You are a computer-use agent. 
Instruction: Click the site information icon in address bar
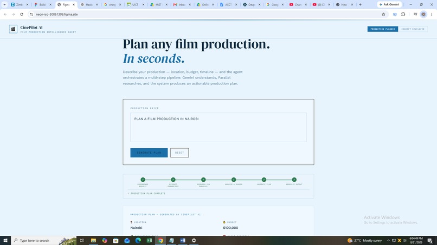pos(31,14)
